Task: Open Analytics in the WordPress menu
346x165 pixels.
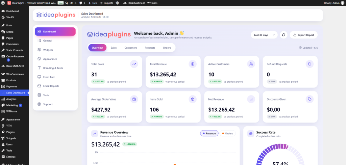Action: (x=14, y=99)
